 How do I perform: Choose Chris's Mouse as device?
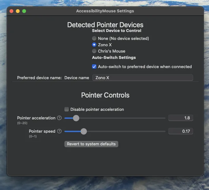94,51
